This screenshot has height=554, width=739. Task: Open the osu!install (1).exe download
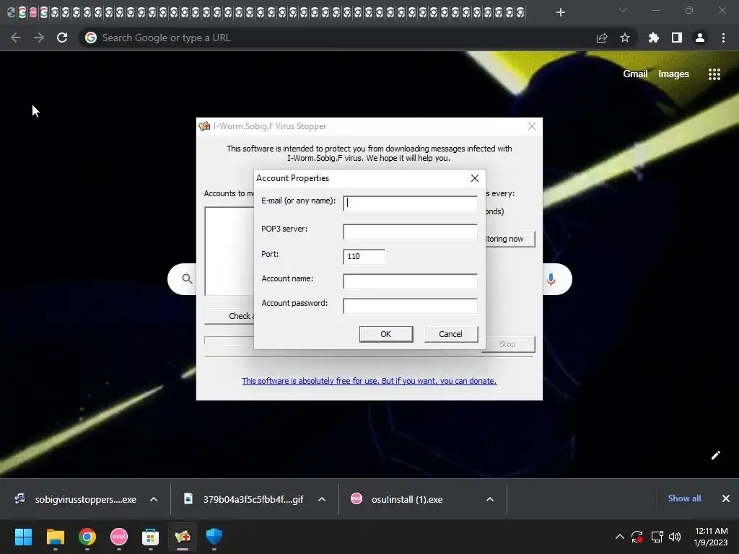point(397,499)
